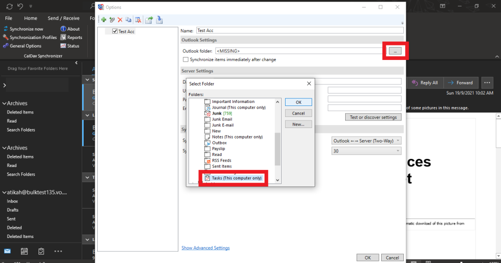This screenshot has width=501, height=263.
Task: Open the dropdown showing value 30
Action: [x=366, y=150]
